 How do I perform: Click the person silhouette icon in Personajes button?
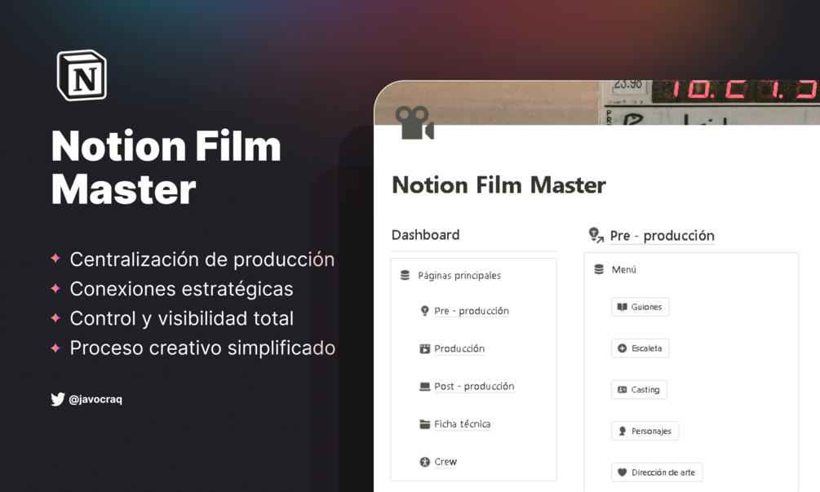pyautogui.click(x=622, y=431)
